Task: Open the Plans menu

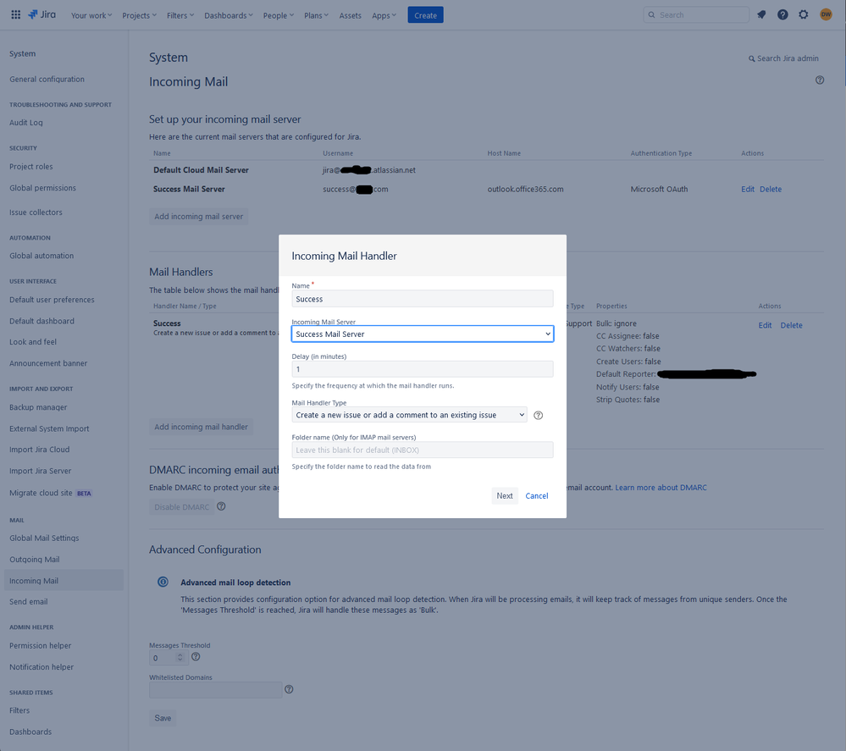Action: point(316,15)
